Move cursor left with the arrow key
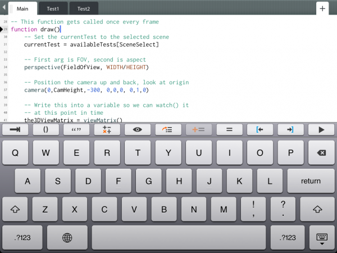Image resolution: width=337 pixels, height=253 pixels. (259, 129)
